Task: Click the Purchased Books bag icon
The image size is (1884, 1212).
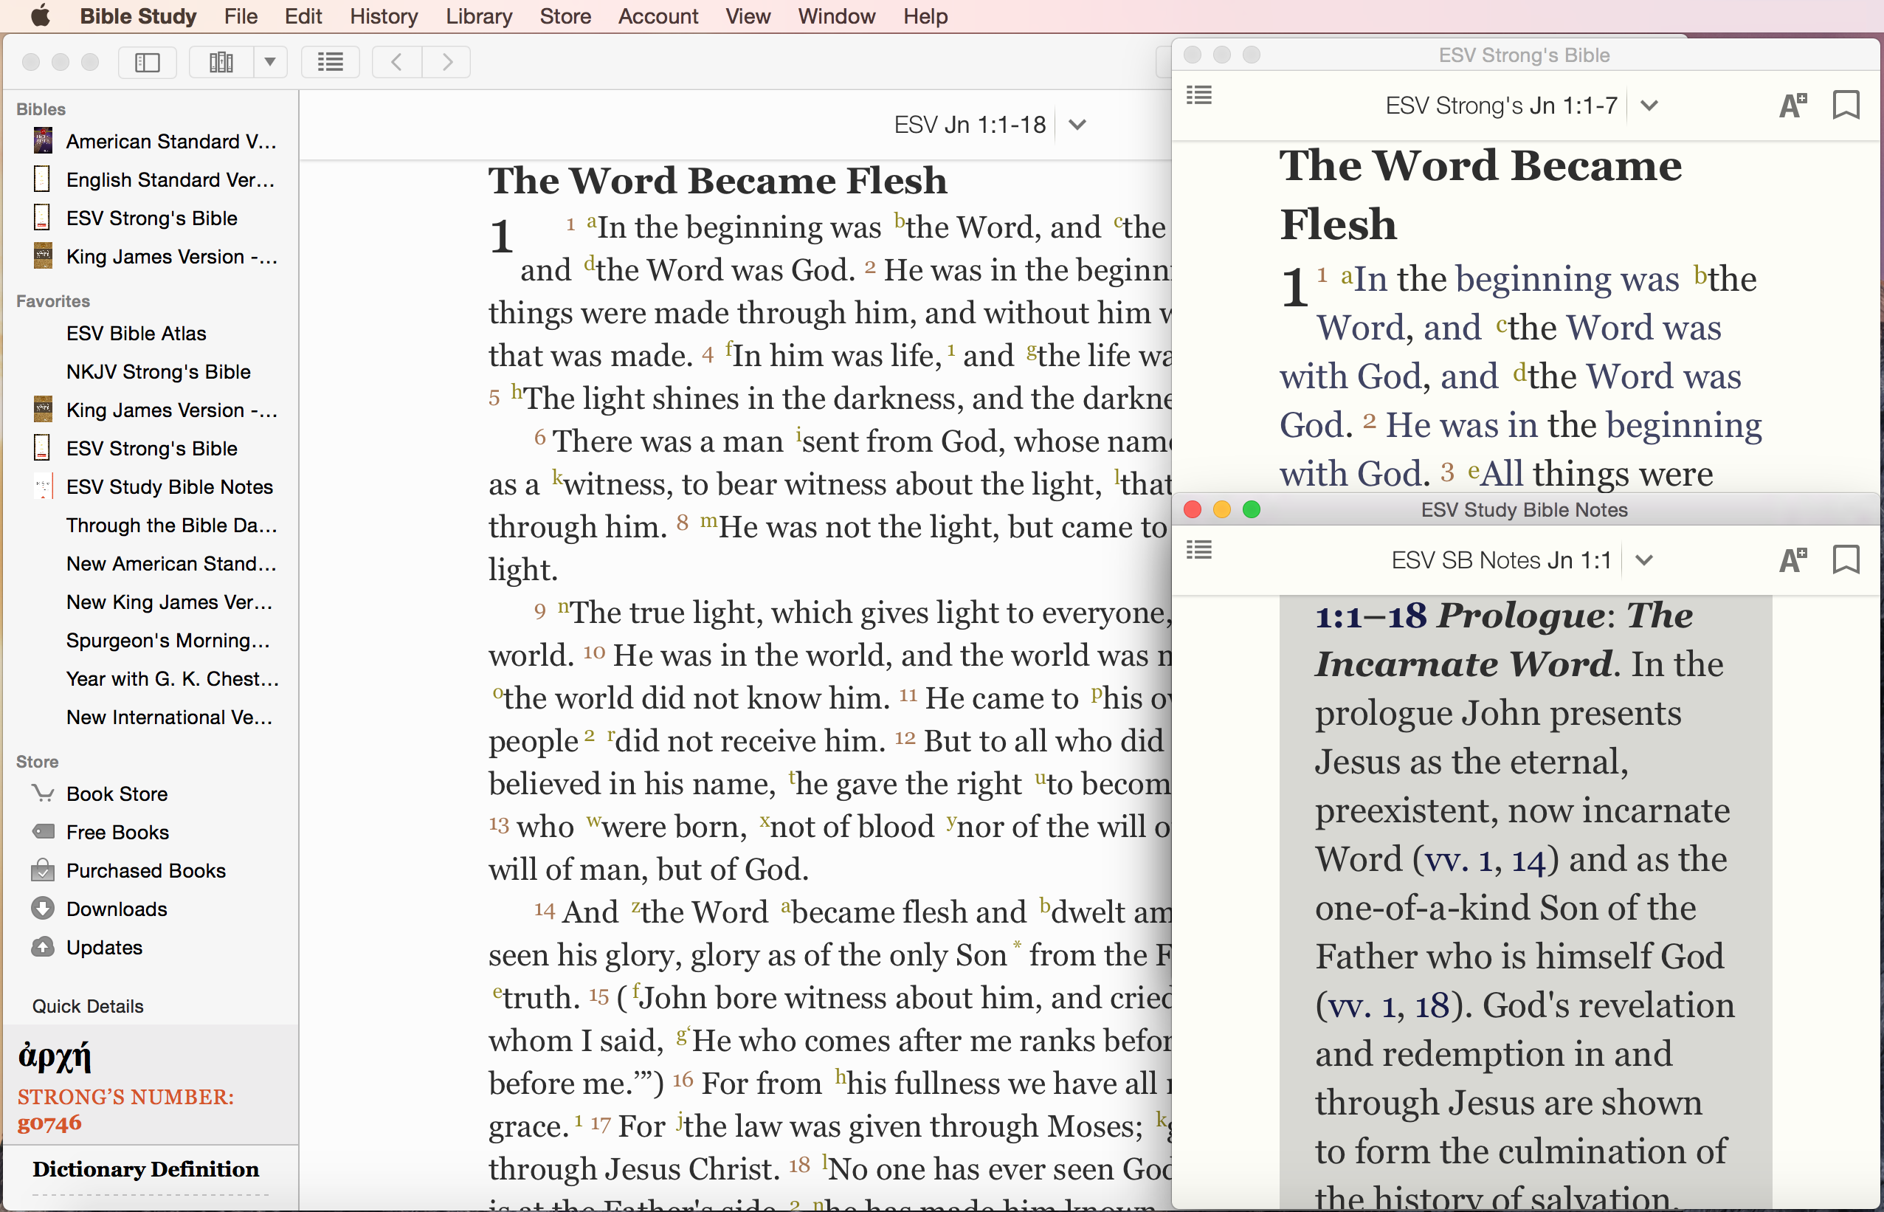Action: point(43,870)
